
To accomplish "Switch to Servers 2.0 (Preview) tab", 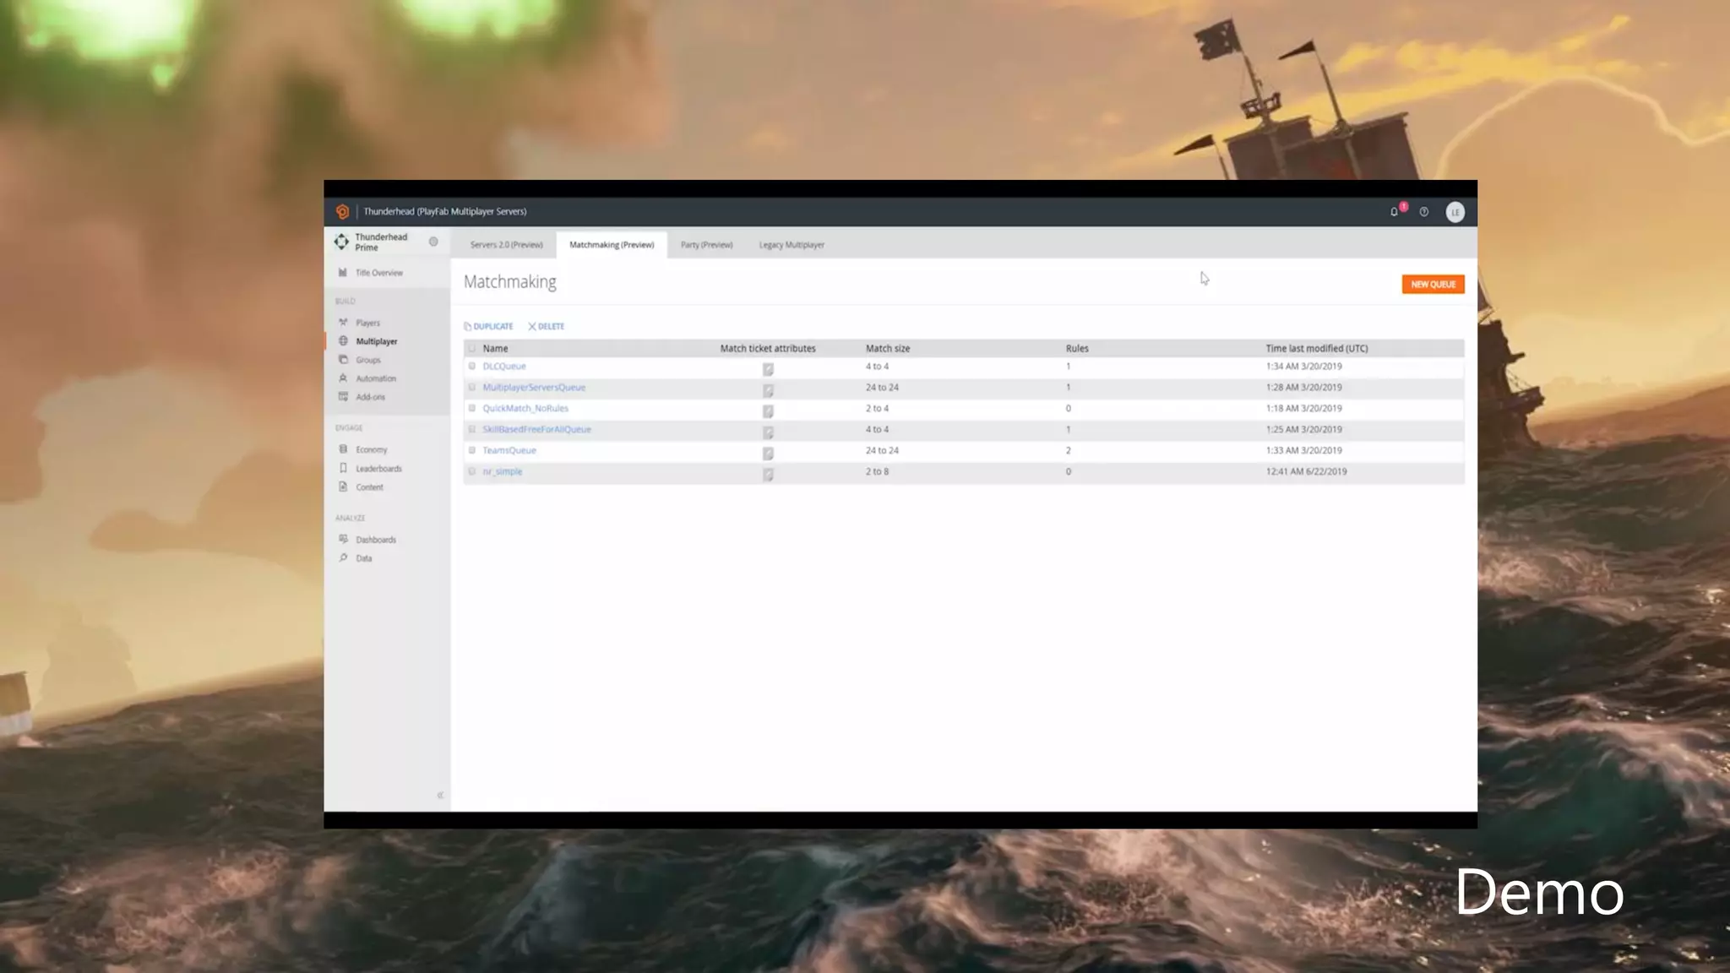I will 506,245.
